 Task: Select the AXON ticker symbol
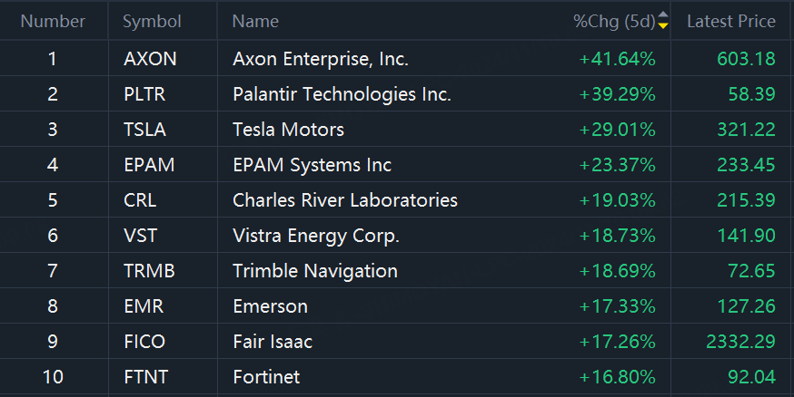pyautogui.click(x=150, y=59)
